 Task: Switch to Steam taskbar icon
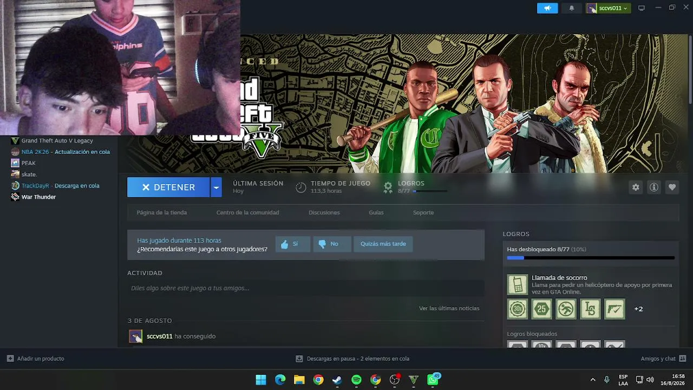click(337, 380)
